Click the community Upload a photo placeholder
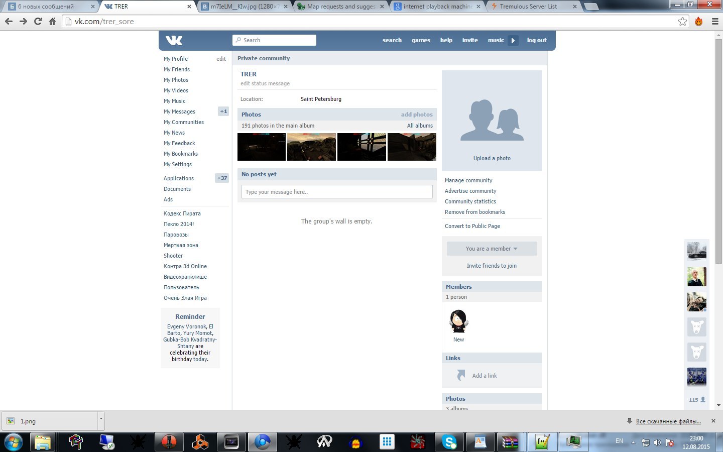 [x=492, y=121]
